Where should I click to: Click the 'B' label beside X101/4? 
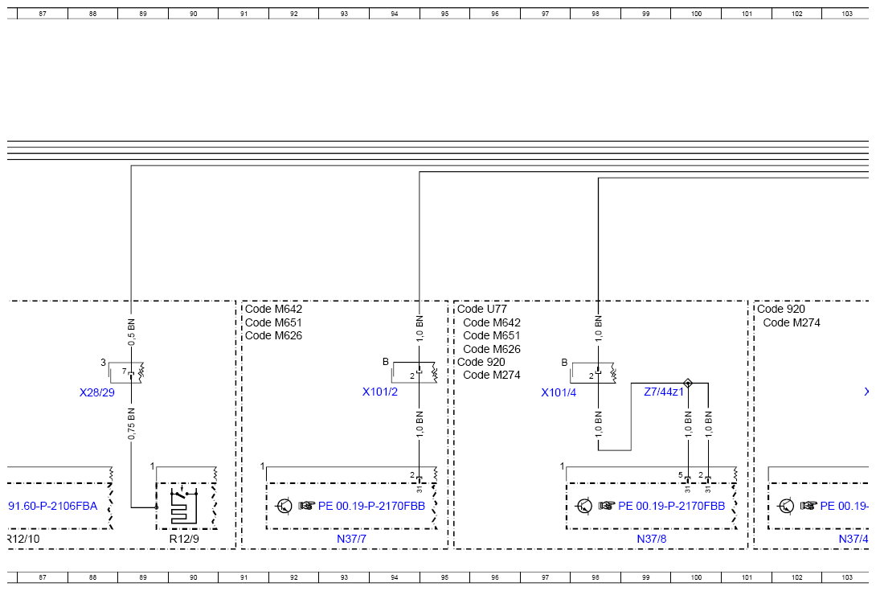(x=564, y=363)
